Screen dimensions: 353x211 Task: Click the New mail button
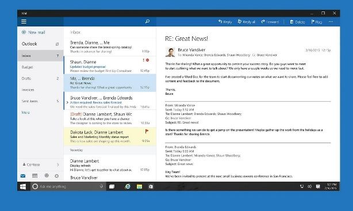tap(33, 32)
